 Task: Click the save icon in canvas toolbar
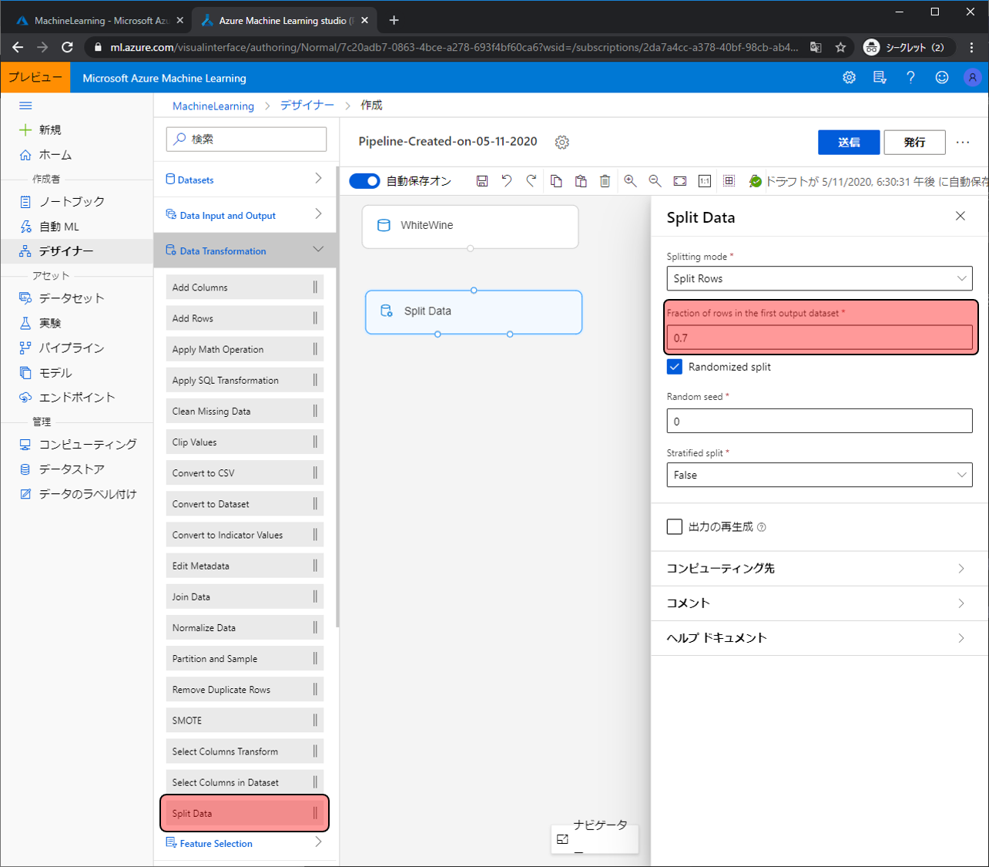[x=482, y=181]
